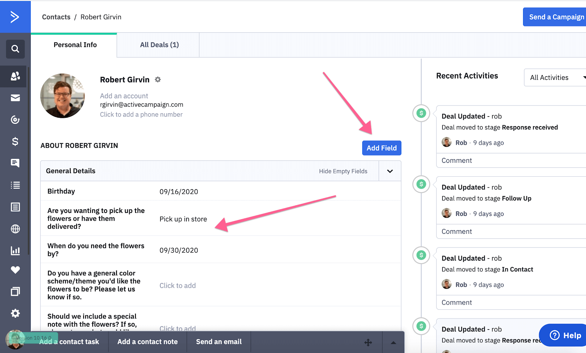This screenshot has height=353, width=586.
Task: Click the Deal moved to stage Follow Up text
Action: pos(486,198)
